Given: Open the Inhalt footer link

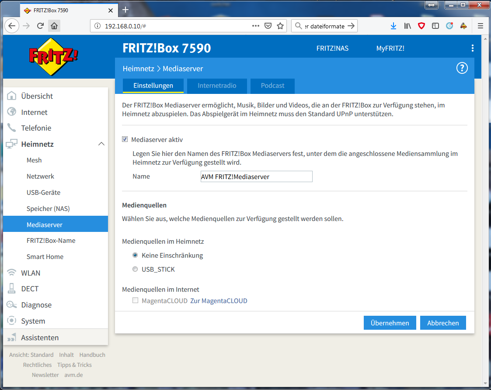Looking at the screenshot, I should (66, 355).
